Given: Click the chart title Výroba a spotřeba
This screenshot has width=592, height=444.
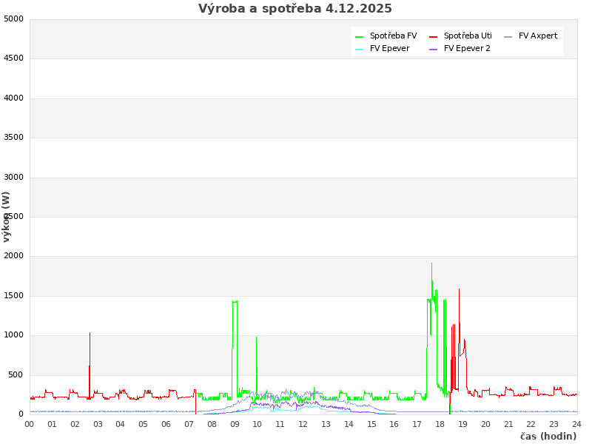Looking at the screenshot, I should click(x=295, y=9).
